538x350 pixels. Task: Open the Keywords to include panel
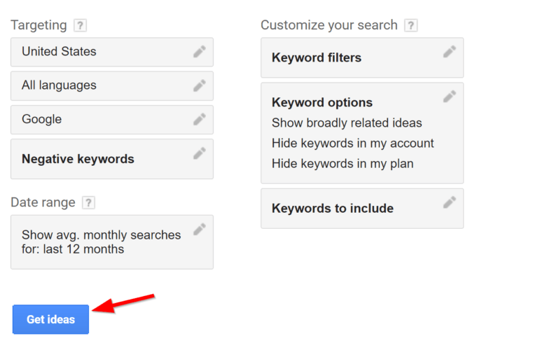pyautogui.click(x=362, y=209)
